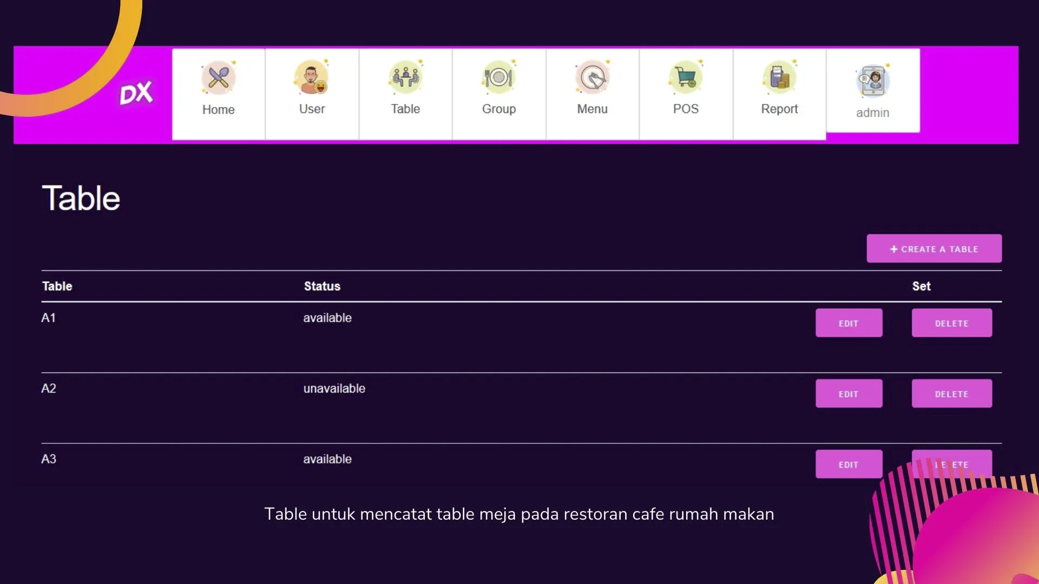Viewport: 1039px width, 584px height.
Task: Click CREATE A TABLE button
Action: (x=934, y=249)
